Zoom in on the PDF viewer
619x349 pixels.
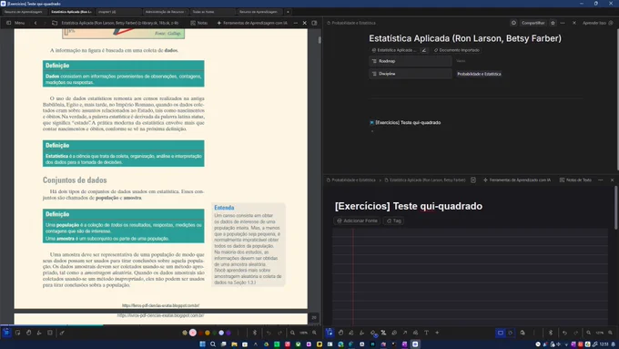[x=315, y=333]
